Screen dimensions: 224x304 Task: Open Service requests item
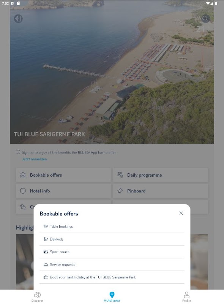pos(112,264)
